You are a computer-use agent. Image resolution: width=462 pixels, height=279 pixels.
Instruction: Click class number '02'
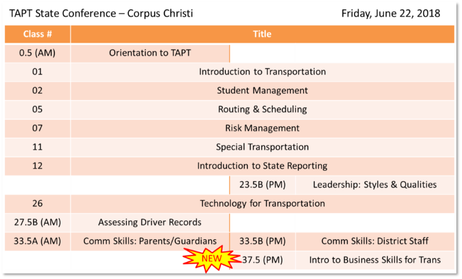click(37, 91)
